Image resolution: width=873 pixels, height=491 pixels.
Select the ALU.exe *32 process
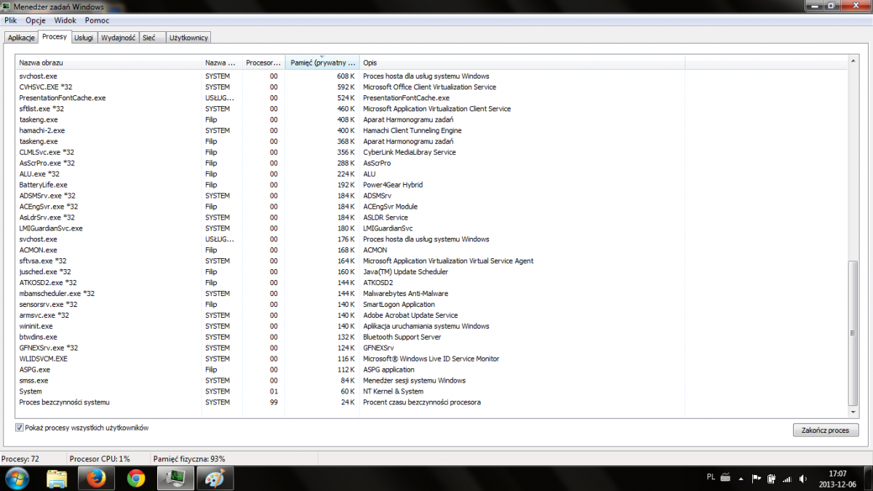click(x=432, y=175)
